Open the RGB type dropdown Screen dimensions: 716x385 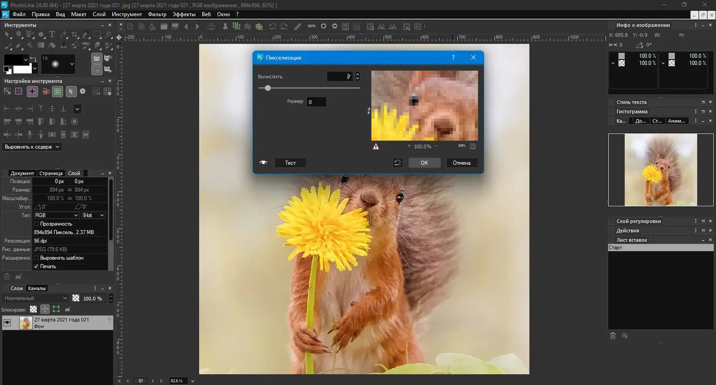(56, 215)
